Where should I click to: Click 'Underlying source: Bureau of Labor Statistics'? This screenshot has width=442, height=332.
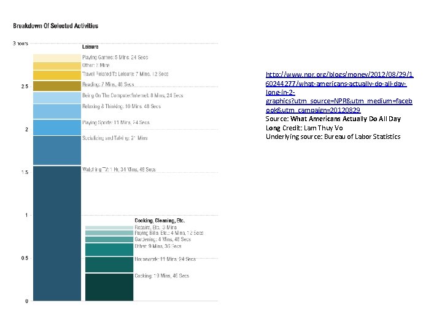[333, 136]
